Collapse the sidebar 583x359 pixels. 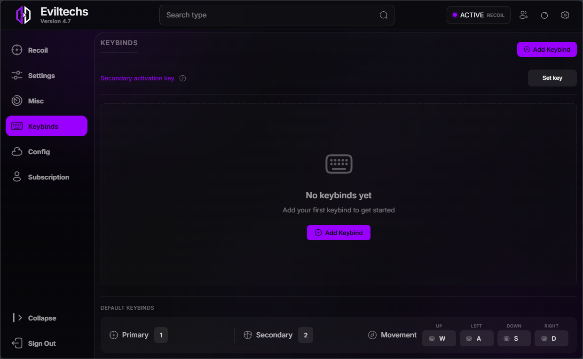click(x=47, y=318)
